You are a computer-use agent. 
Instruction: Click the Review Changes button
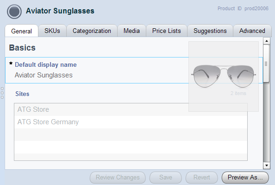pos(118,178)
